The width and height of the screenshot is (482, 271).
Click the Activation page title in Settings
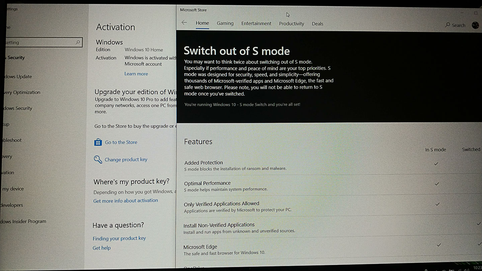pyautogui.click(x=115, y=27)
